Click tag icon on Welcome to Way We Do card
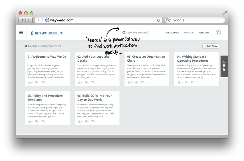 coord(37,82)
